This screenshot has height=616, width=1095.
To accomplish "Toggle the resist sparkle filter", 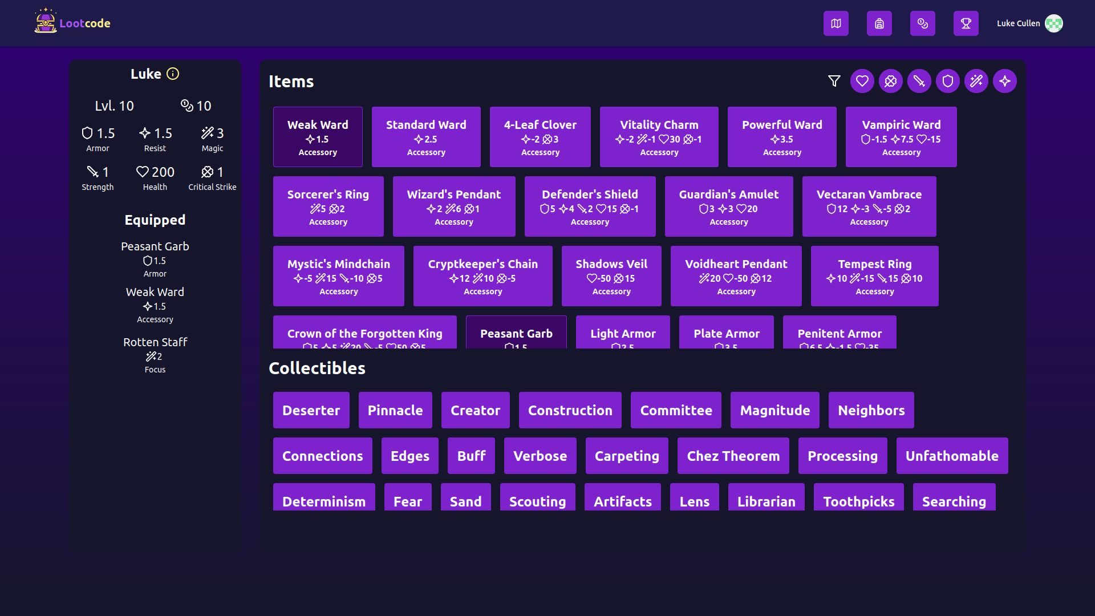I will (x=1005, y=81).
